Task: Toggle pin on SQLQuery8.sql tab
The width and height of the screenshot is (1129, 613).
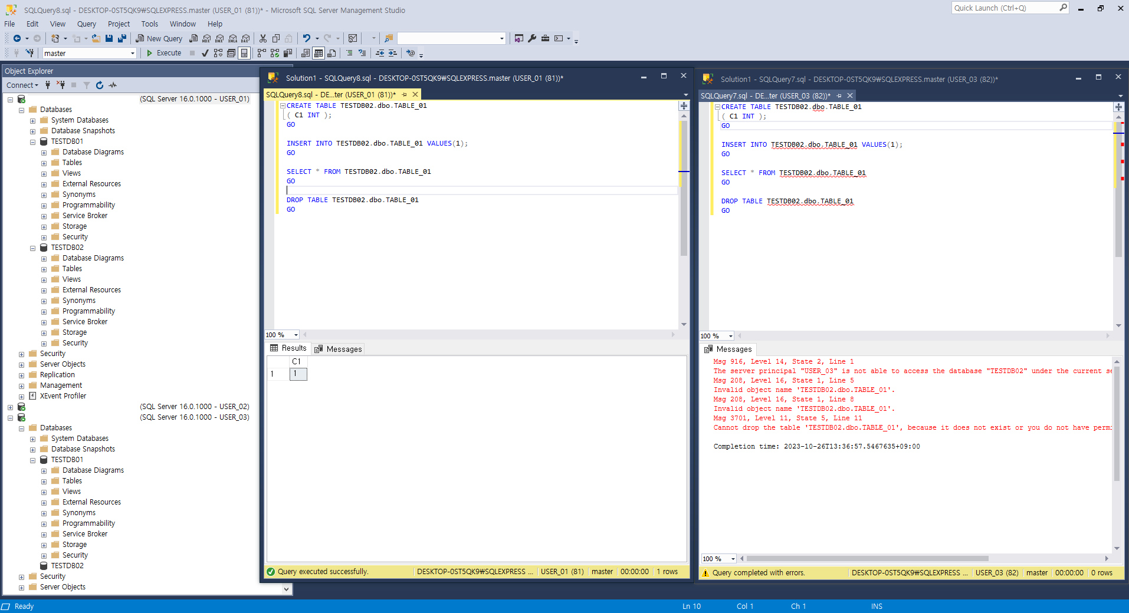Action: tap(405, 94)
